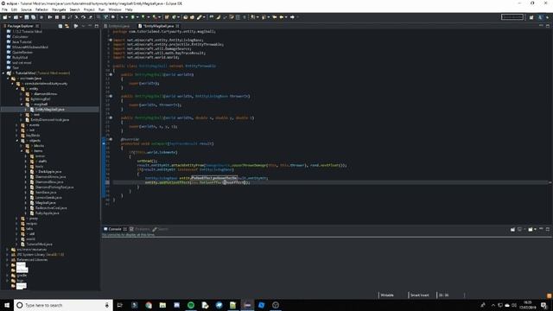Screen dimensions: 553x311
Task: Click the Writable status bar entry
Action: click(x=387, y=295)
